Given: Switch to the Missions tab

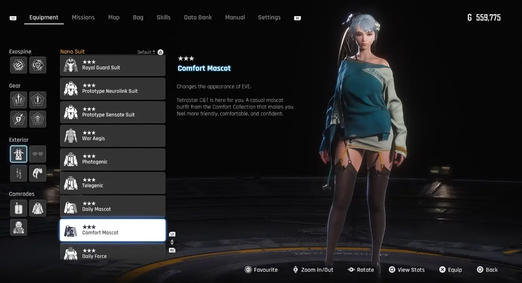Looking at the screenshot, I should [x=83, y=17].
